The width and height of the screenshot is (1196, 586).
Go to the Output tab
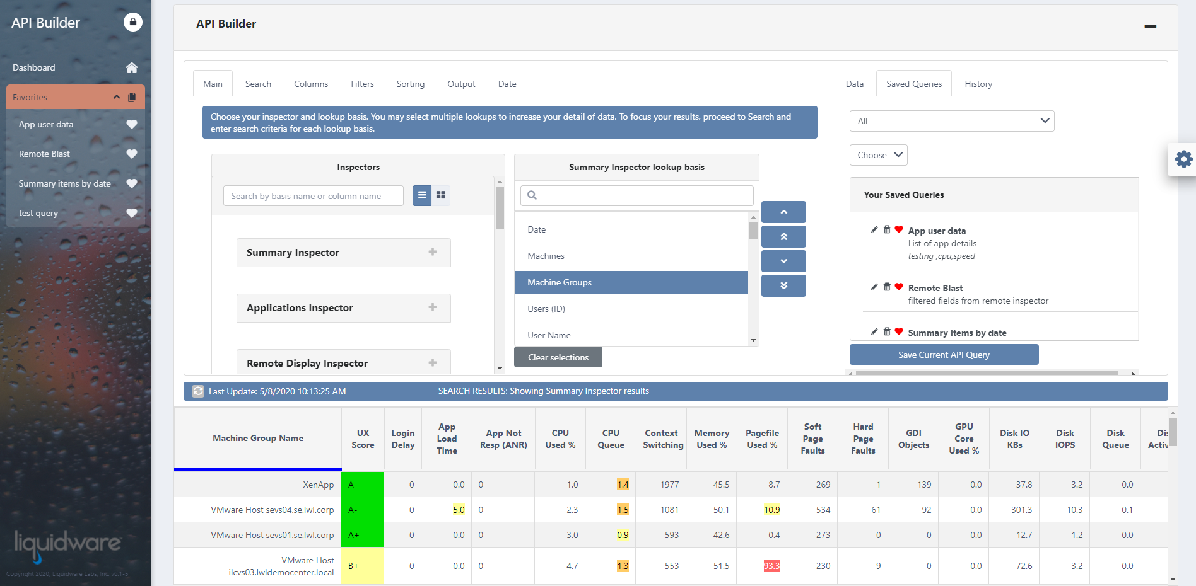(x=461, y=84)
